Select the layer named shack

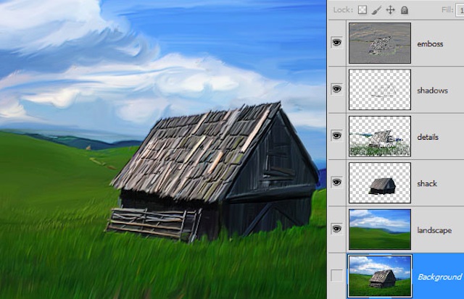pyautogui.click(x=427, y=183)
